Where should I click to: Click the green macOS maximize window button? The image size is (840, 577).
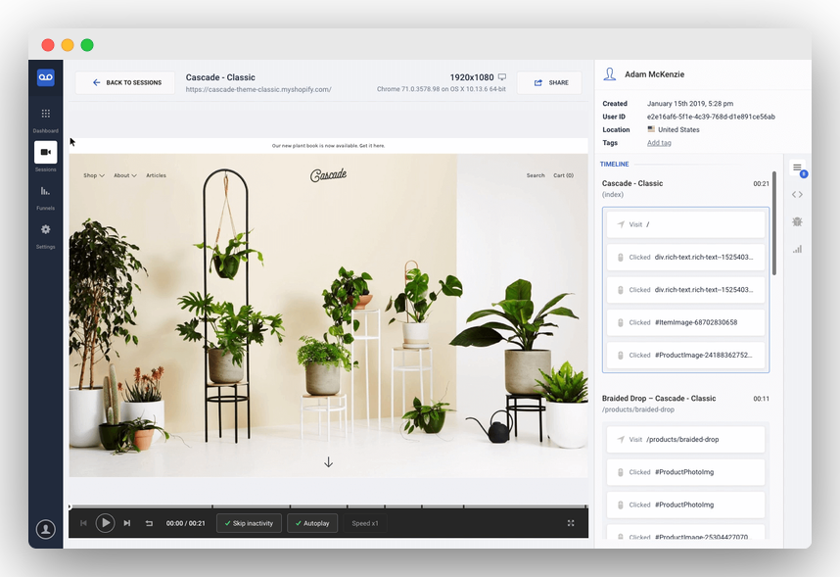(87, 45)
